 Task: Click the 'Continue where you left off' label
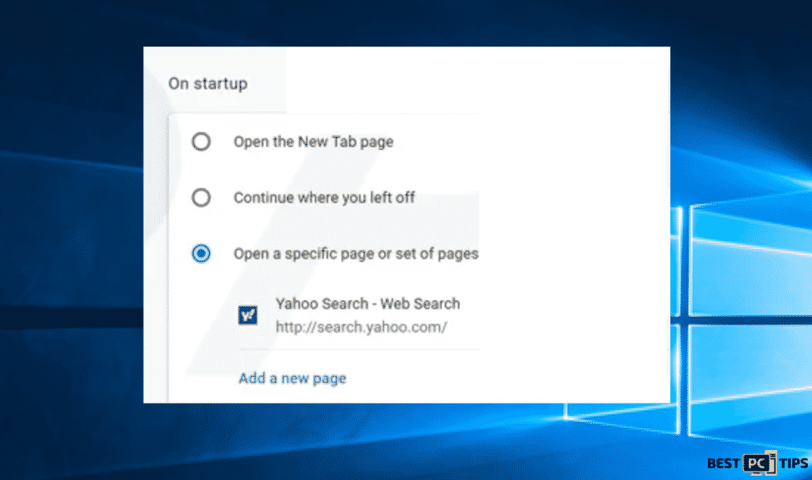pyautogui.click(x=324, y=198)
